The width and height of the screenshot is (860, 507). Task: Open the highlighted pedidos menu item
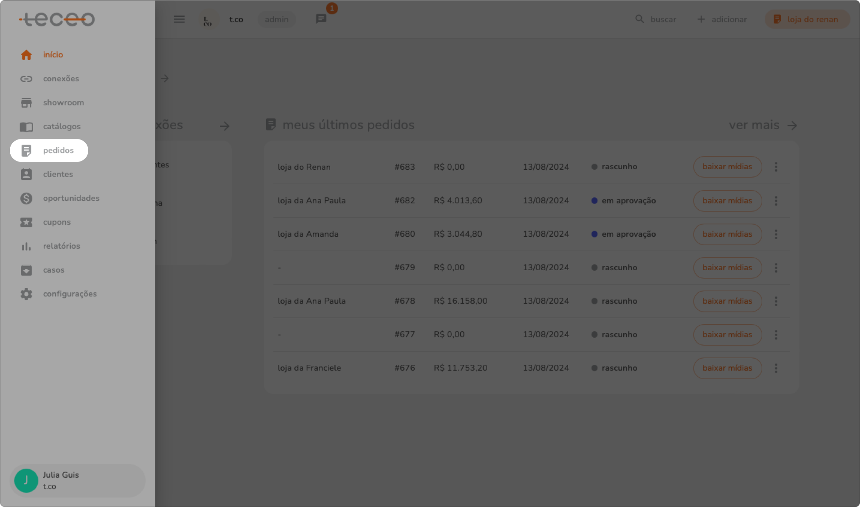tap(49, 150)
